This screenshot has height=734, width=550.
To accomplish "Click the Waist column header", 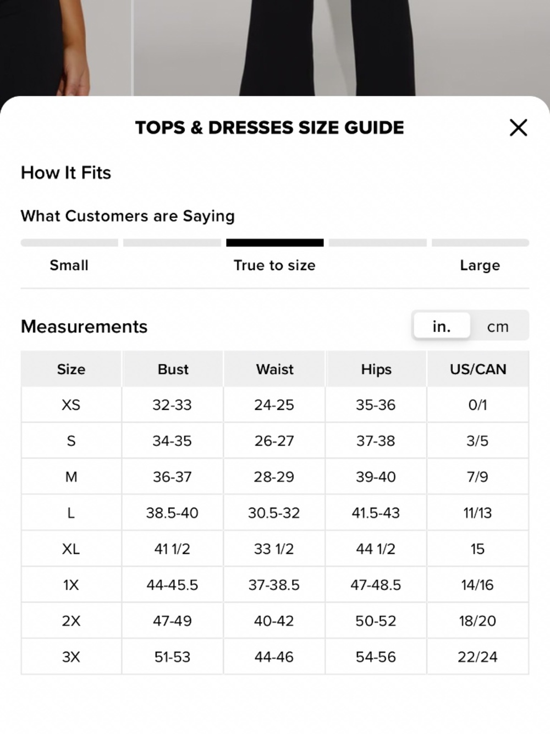I will tap(274, 369).
